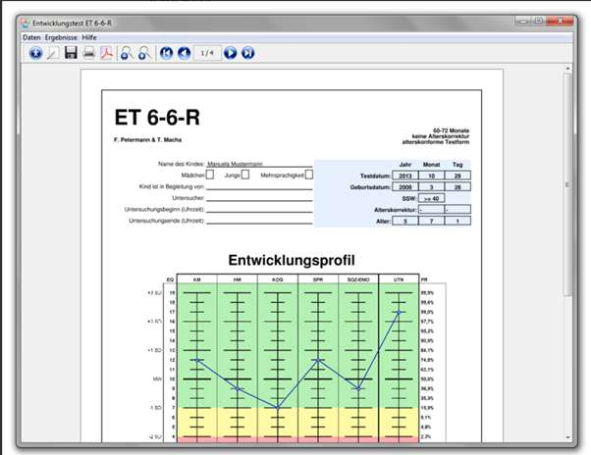Click the blue back arrow toolbar icon
This screenshot has height=455, width=591.
pos(36,53)
